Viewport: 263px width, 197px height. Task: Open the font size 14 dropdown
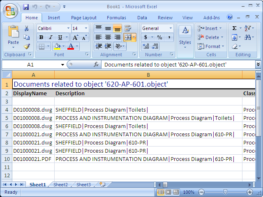86,28
